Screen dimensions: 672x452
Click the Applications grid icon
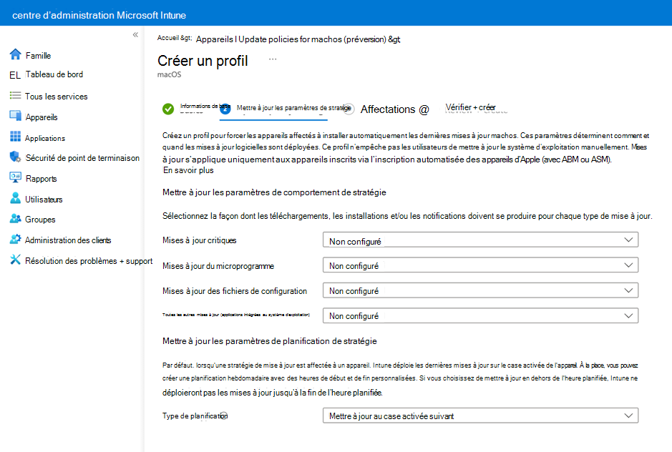coord(16,137)
